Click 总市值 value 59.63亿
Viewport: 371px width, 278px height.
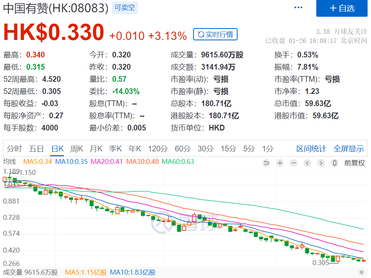(318, 103)
